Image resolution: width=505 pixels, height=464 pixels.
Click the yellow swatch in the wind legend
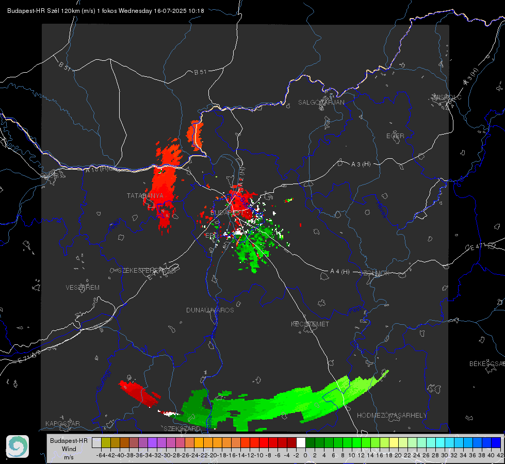(x=394, y=442)
